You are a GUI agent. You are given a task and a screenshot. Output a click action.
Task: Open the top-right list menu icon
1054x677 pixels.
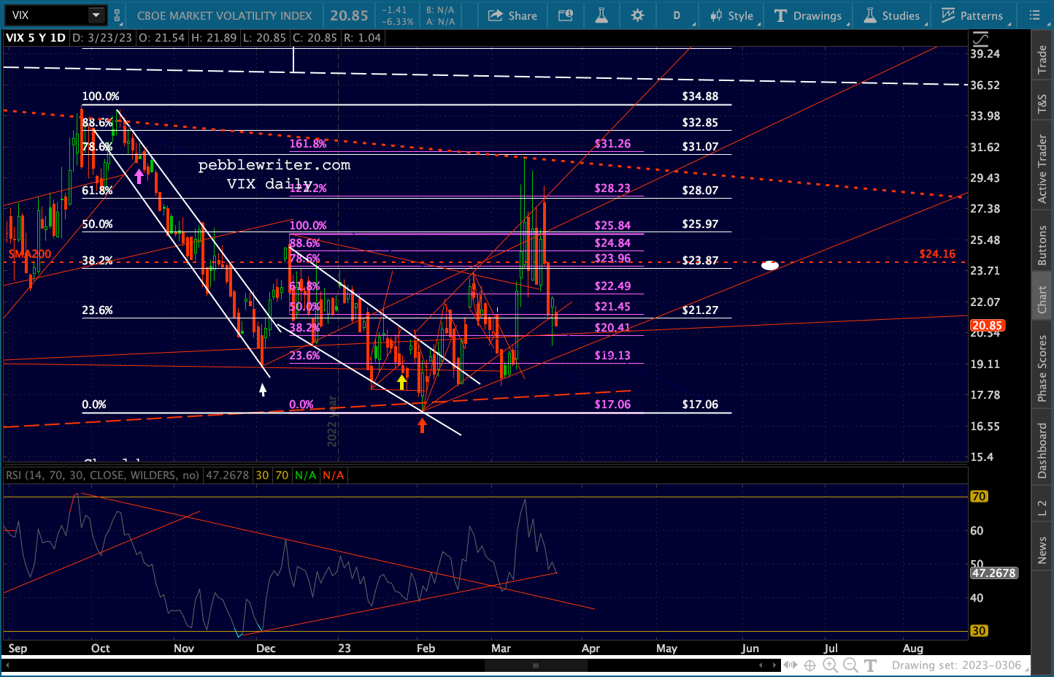coord(1034,15)
